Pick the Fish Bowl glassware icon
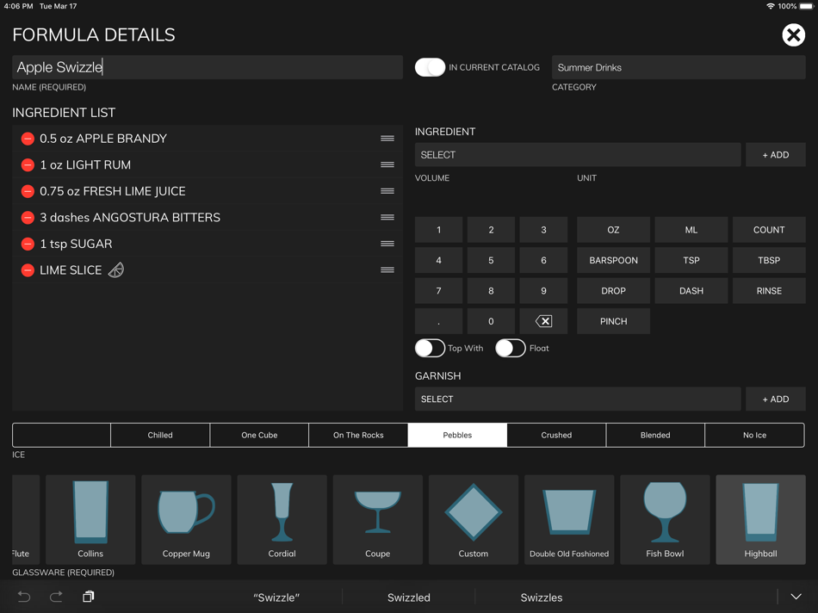818x613 pixels. (665, 519)
